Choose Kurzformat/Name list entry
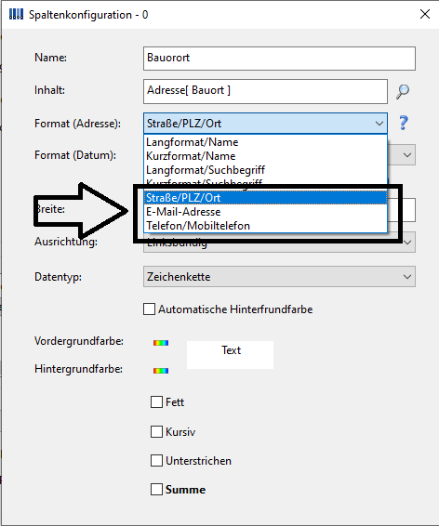The width and height of the screenshot is (439, 526). pos(265,156)
